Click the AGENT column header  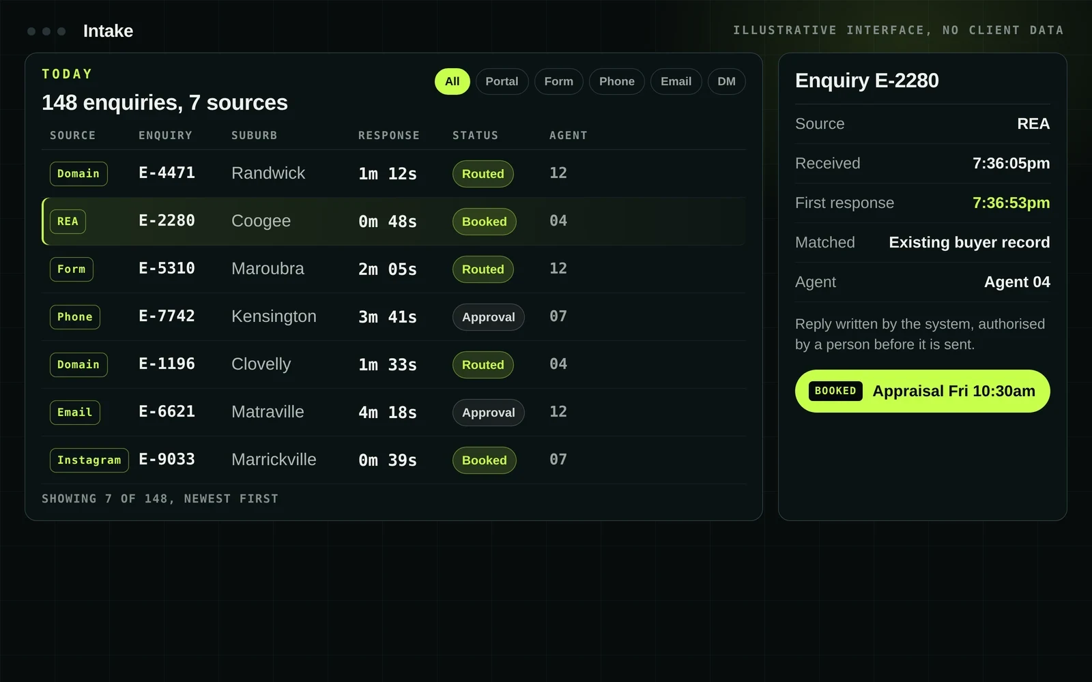(568, 135)
